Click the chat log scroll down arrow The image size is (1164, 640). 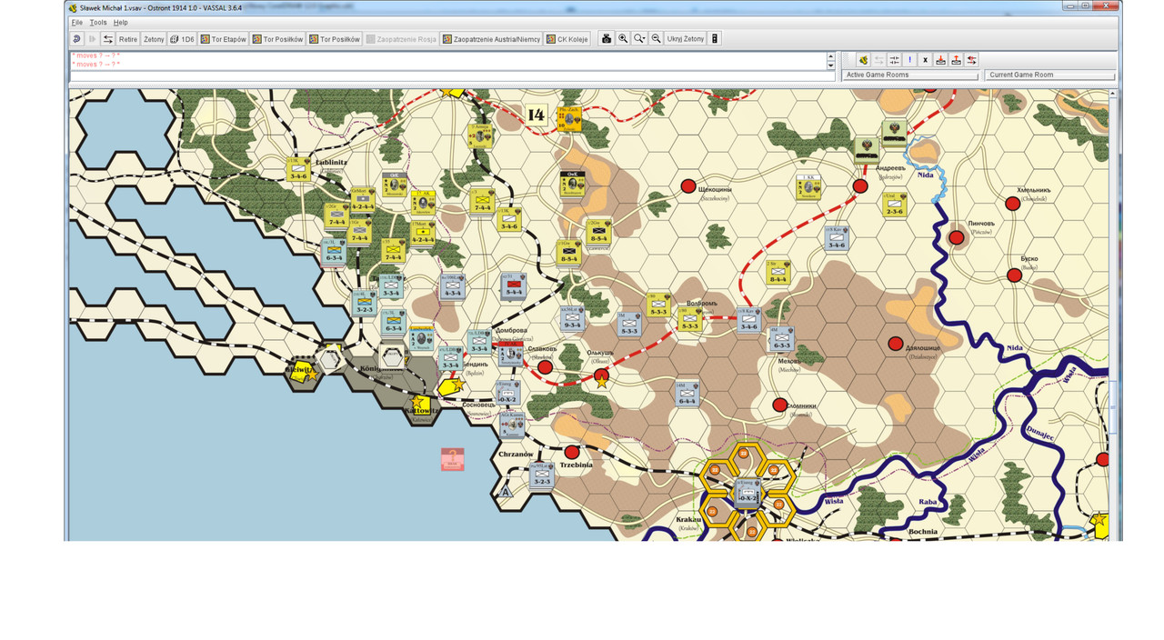(830, 65)
